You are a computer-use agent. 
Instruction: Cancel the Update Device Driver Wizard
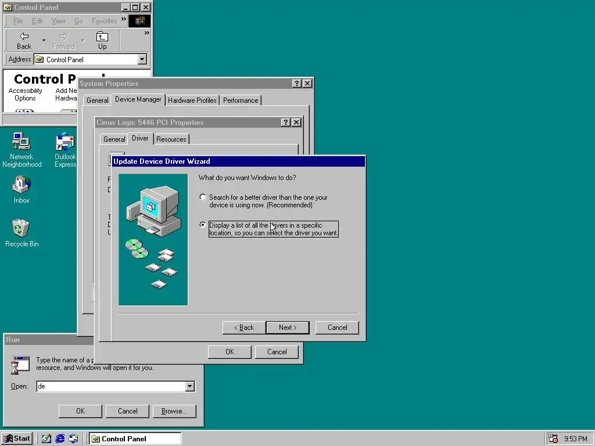click(337, 328)
